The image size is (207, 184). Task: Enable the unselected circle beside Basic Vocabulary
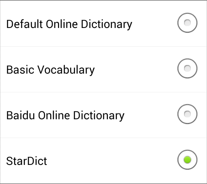[x=187, y=68]
